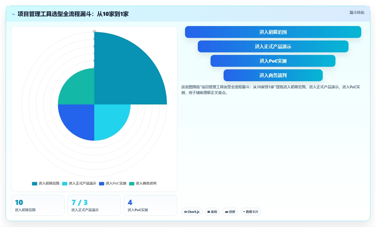Click the lightning icon beside the title

[x=13, y=14]
